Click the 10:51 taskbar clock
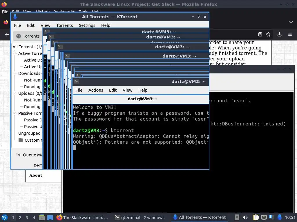Image resolution: width=297 pixels, height=222 pixels. (290, 218)
